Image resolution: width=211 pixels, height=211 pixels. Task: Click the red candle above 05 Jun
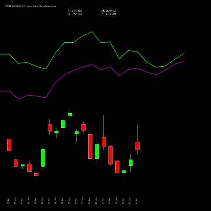9,145
